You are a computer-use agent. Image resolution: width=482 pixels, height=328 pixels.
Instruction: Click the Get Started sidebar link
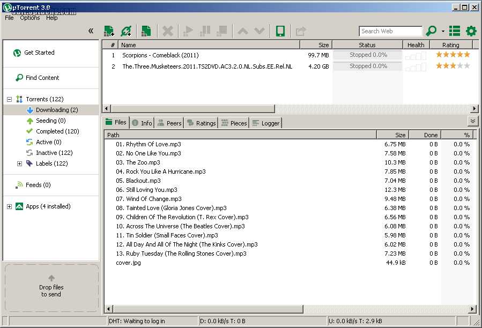tap(40, 53)
